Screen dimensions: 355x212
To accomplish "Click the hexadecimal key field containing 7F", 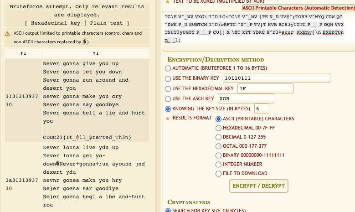I will tap(266, 88).
